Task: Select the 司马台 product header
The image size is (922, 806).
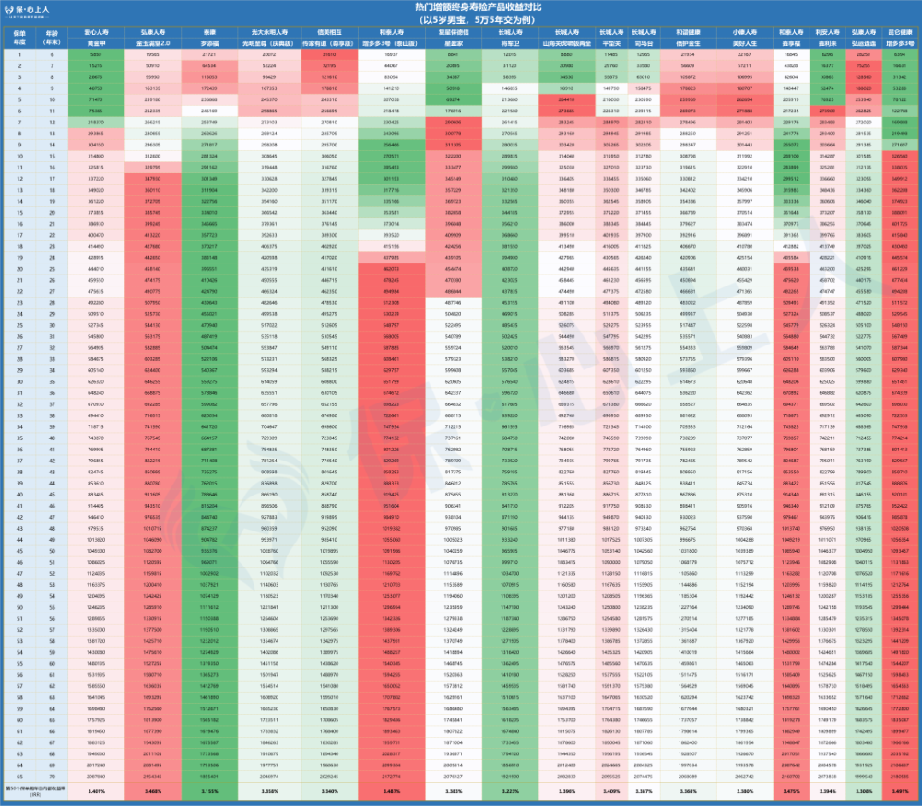Action: (644, 43)
